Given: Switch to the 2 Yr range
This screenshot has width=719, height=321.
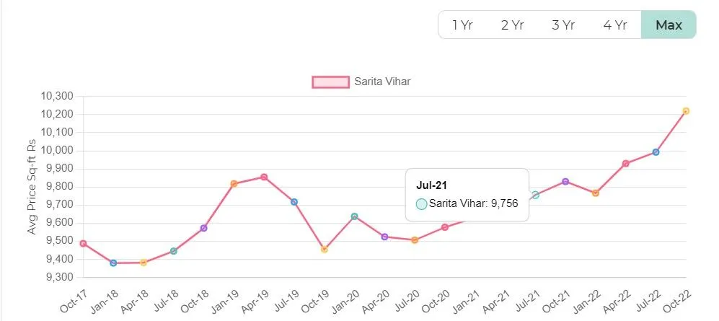Looking at the screenshot, I should (x=512, y=25).
